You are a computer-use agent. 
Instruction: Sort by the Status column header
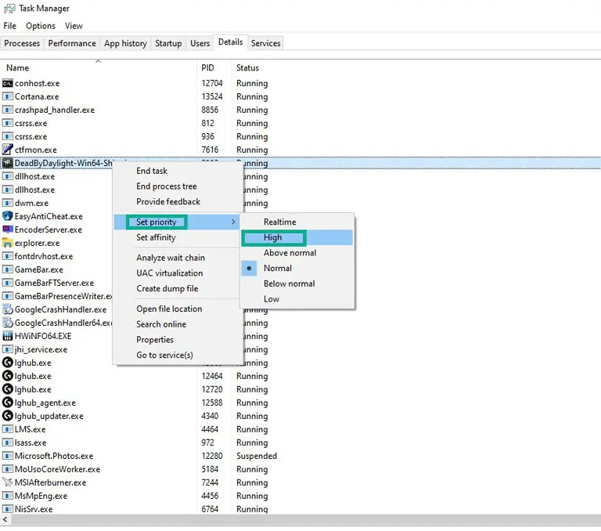247,68
